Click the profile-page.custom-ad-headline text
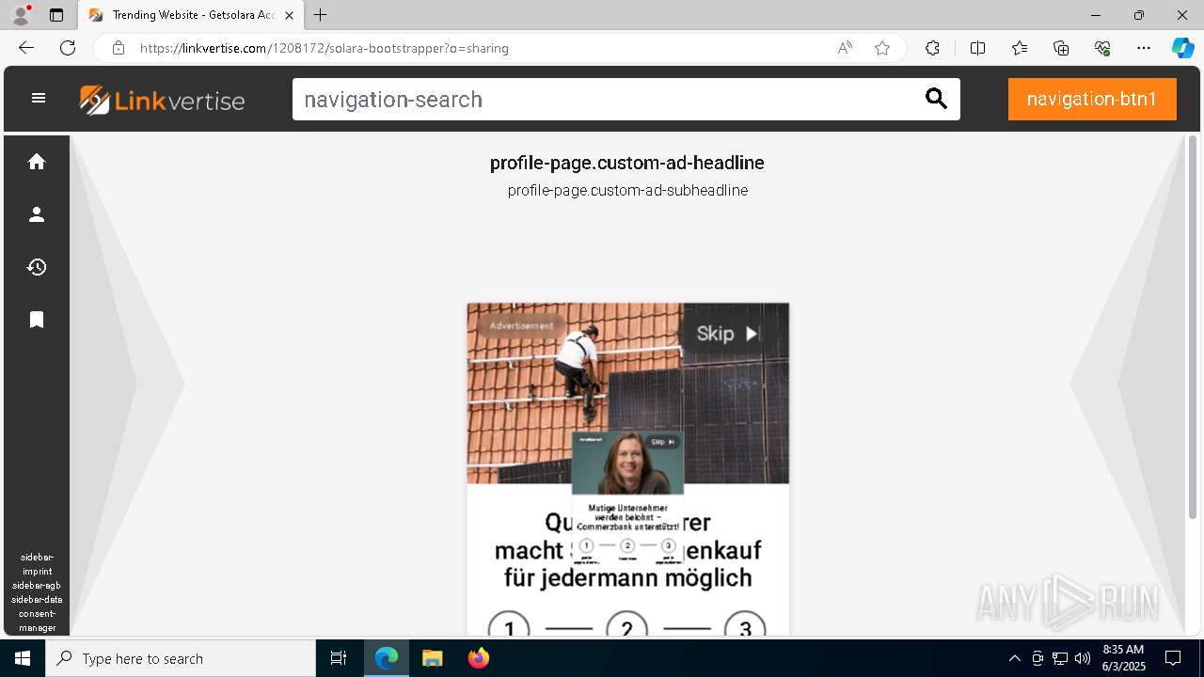The height and width of the screenshot is (677, 1204). tap(627, 163)
